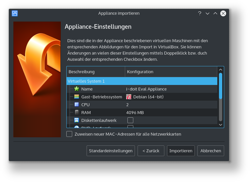Click the 'Name' row label
250x182 pixels.
(87, 89)
